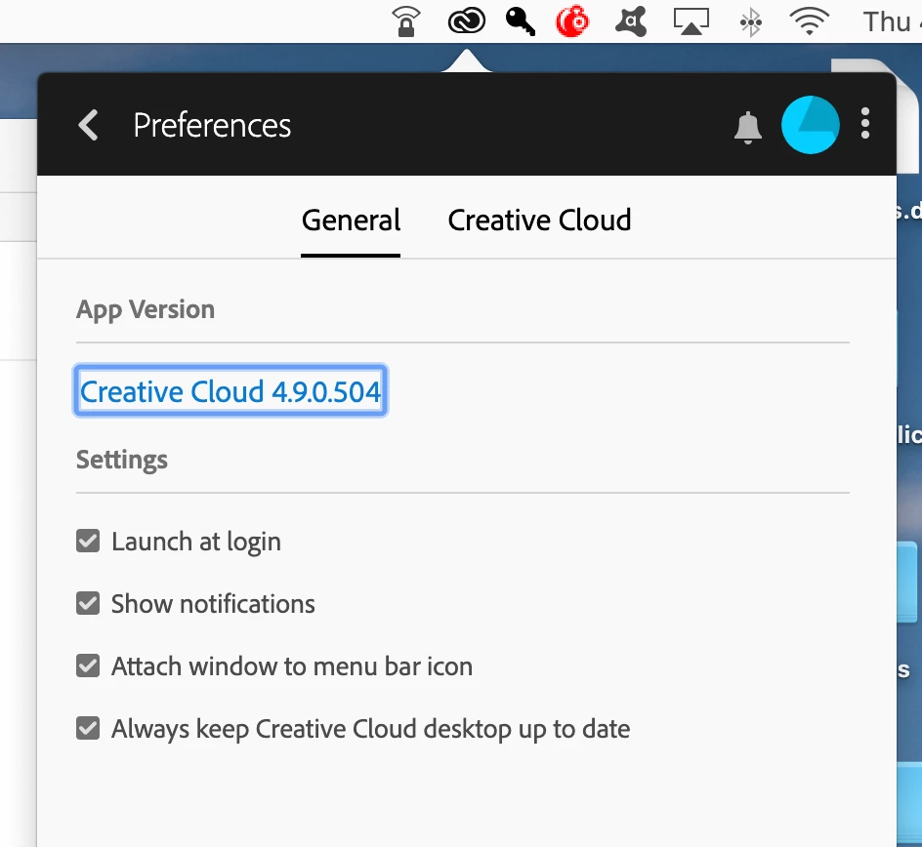Open the Bluetooth status menu
This screenshot has width=922, height=847.
click(x=751, y=22)
